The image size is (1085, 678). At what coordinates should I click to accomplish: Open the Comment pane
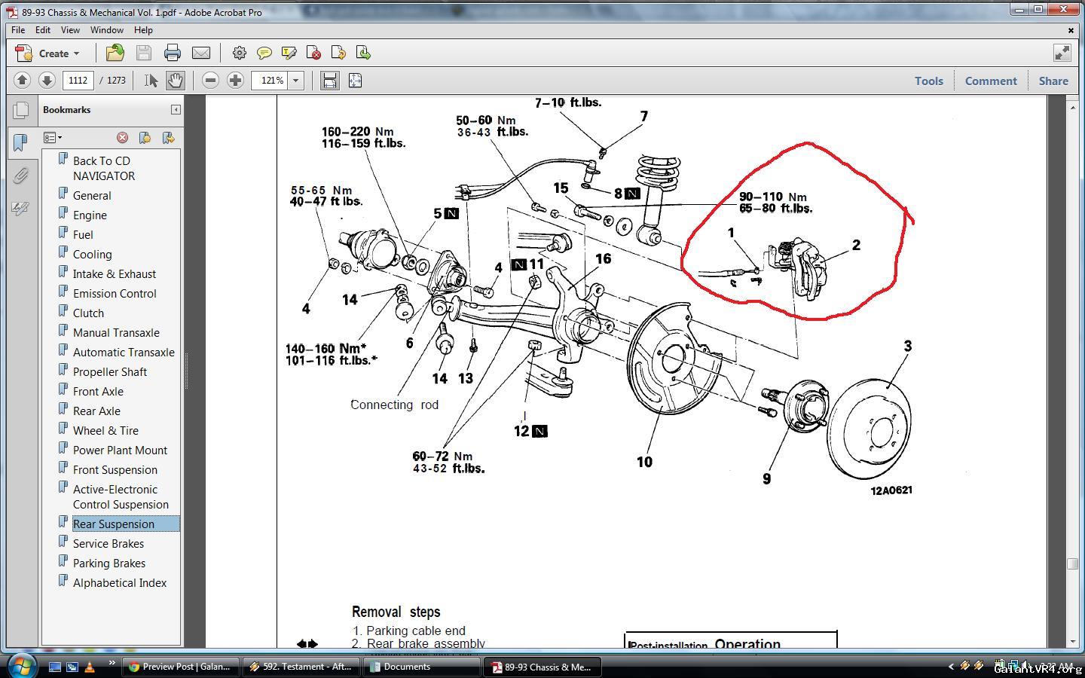[990, 81]
